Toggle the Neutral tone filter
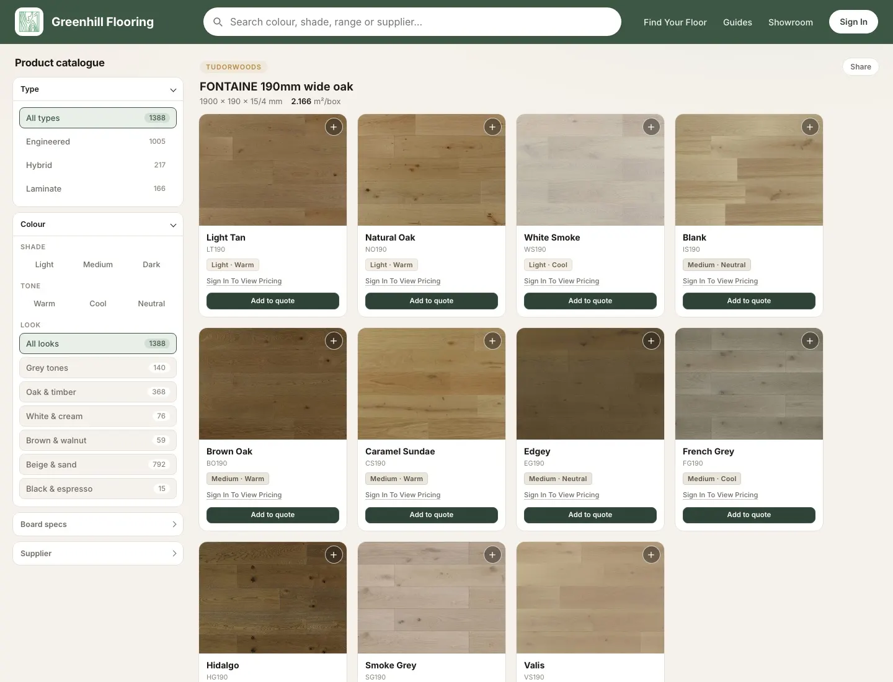 (151, 304)
